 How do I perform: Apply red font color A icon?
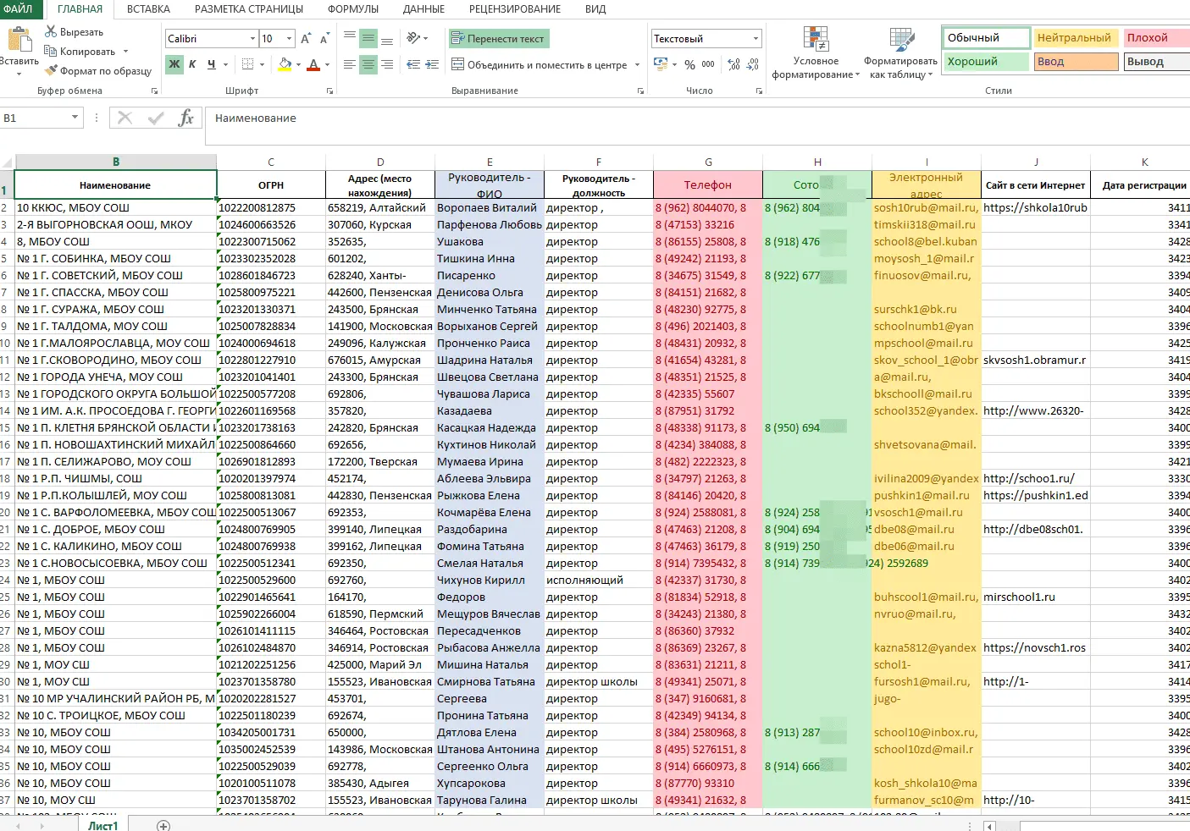pyautogui.click(x=313, y=64)
